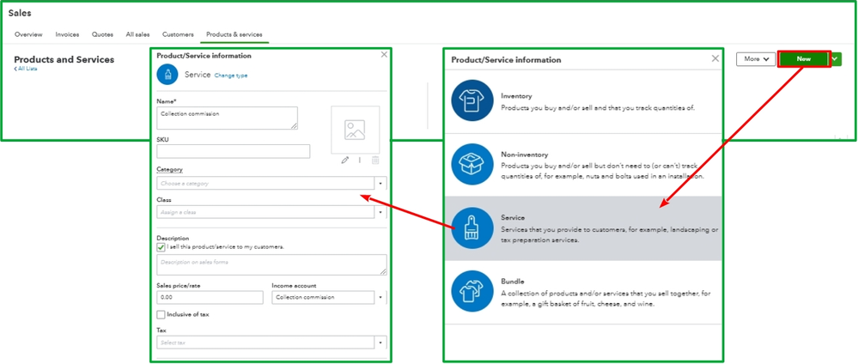Click the pencil edit image icon

click(344, 161)
